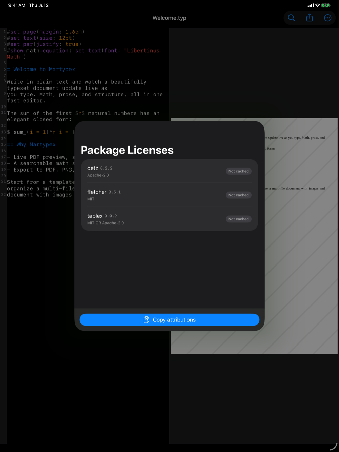
Task: Click the MIT license under fletcher
Action: pyautogui.click(x=91, y=199)
